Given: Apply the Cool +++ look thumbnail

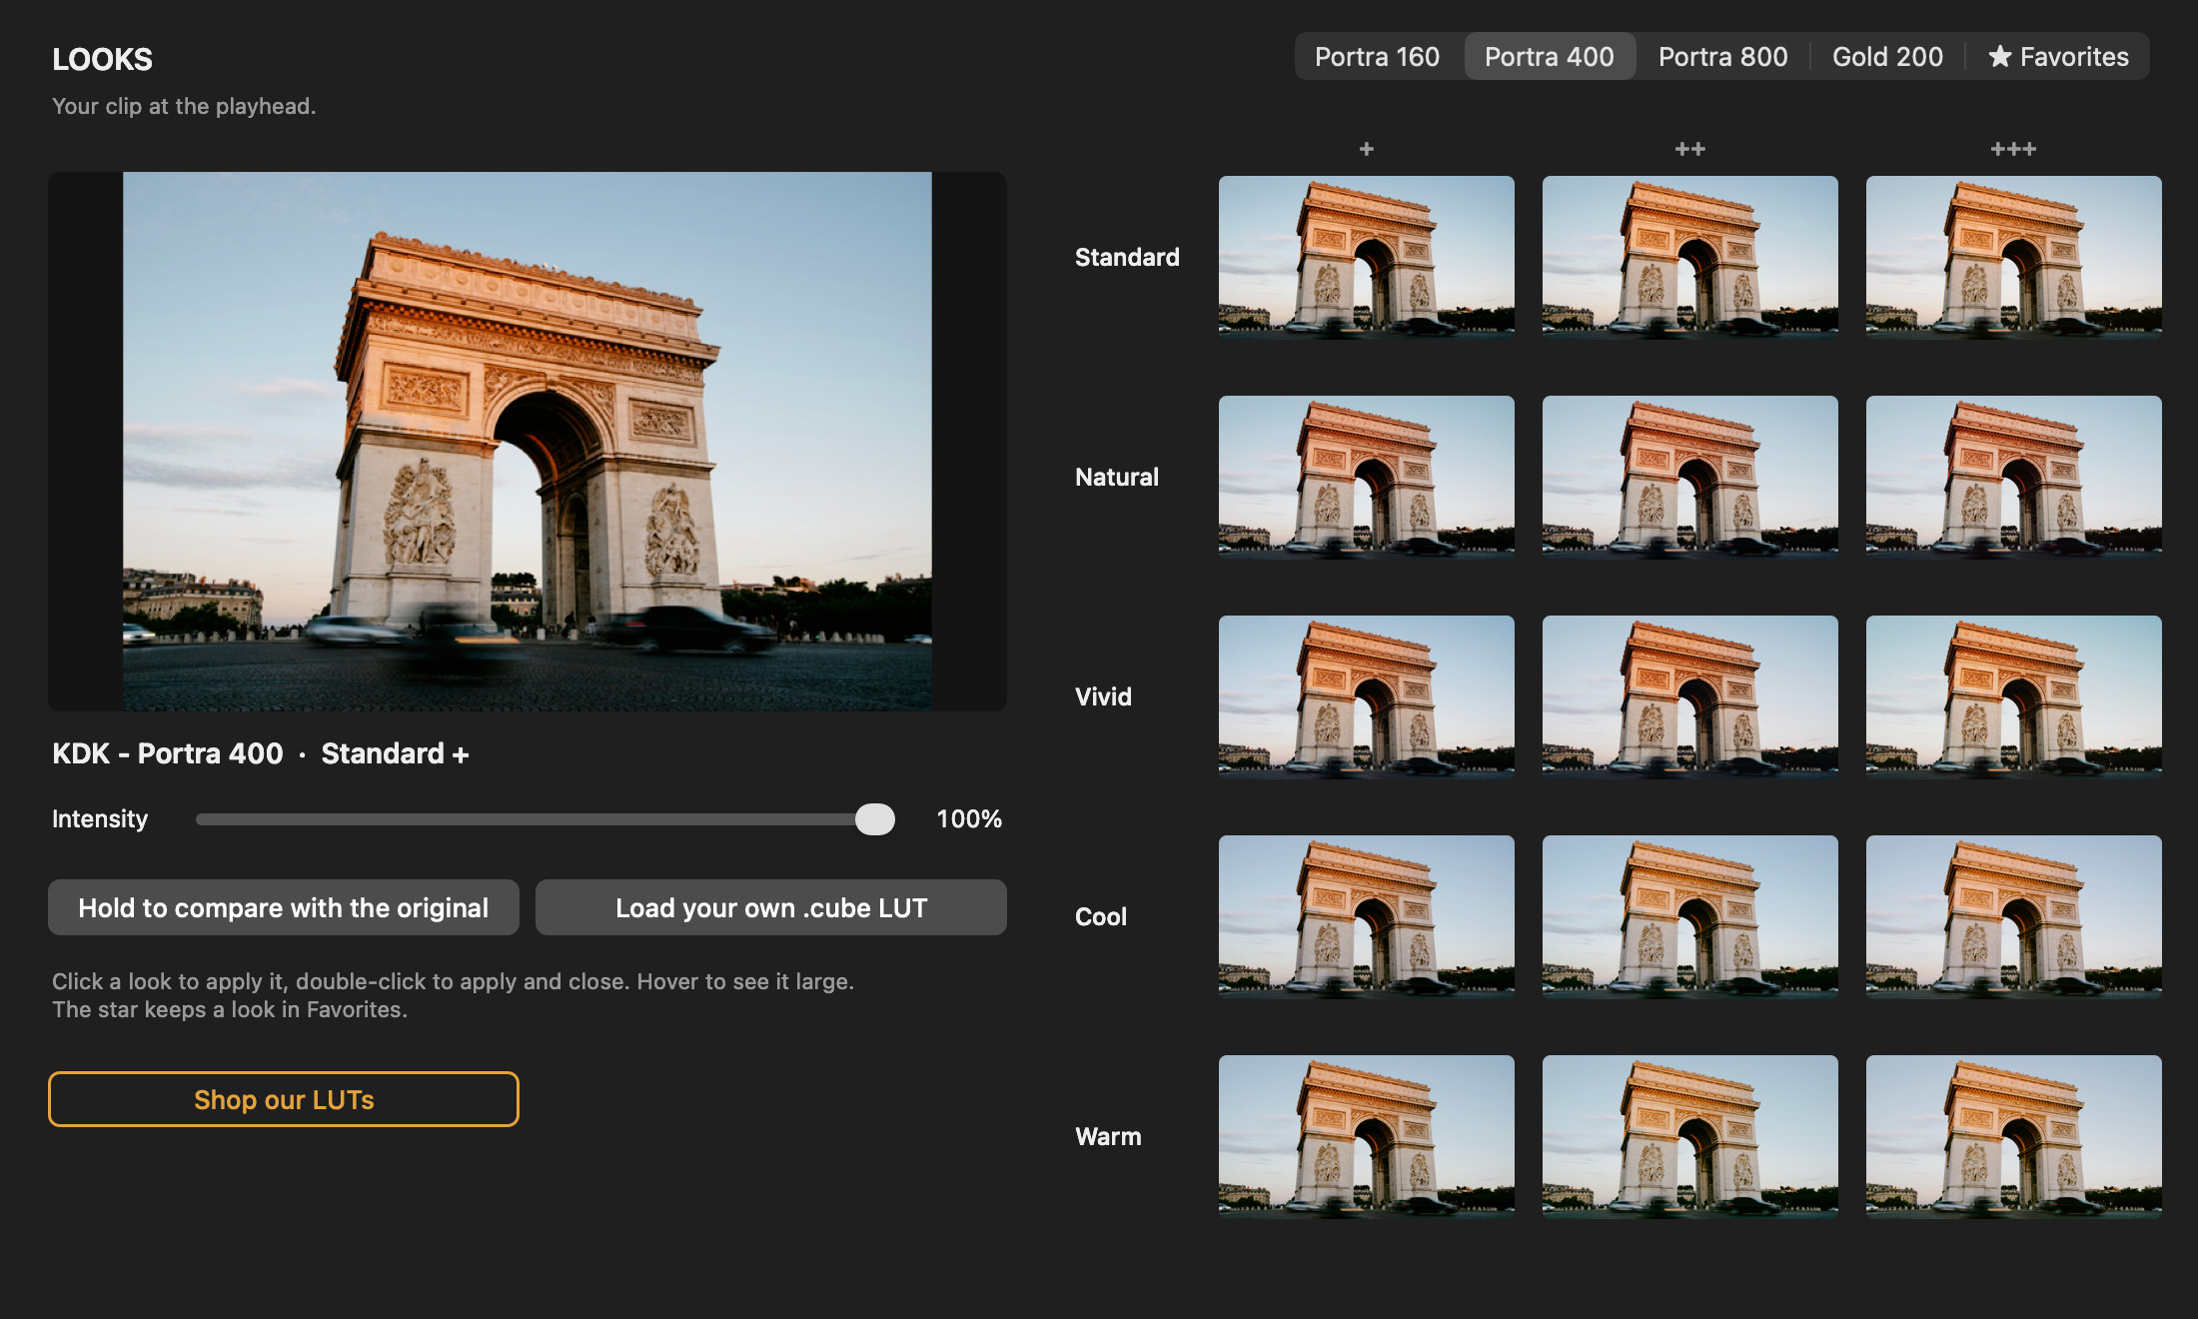Looking at the screenshot, I should 2014,916.
